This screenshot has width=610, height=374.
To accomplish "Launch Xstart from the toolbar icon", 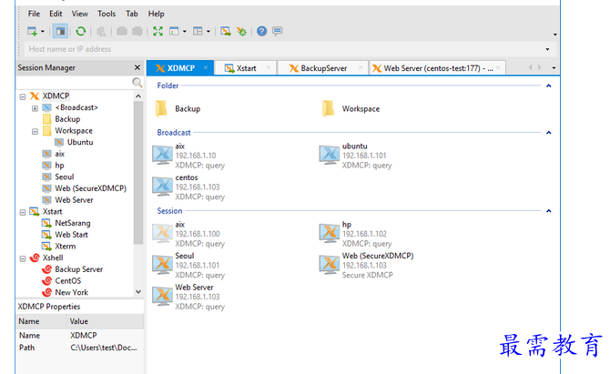I will tap(225, 31).
